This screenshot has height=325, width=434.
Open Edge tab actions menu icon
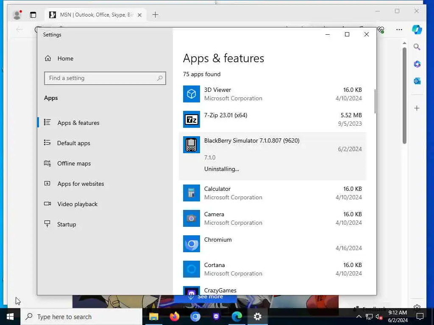(x=33, y=15)
